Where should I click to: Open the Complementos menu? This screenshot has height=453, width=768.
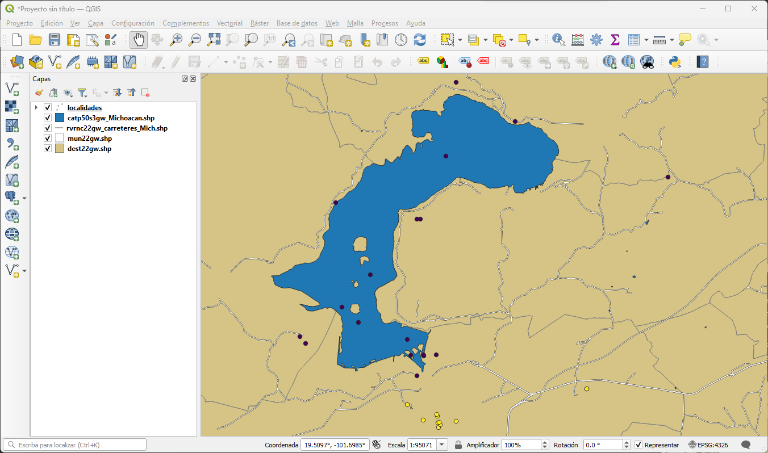186,23
